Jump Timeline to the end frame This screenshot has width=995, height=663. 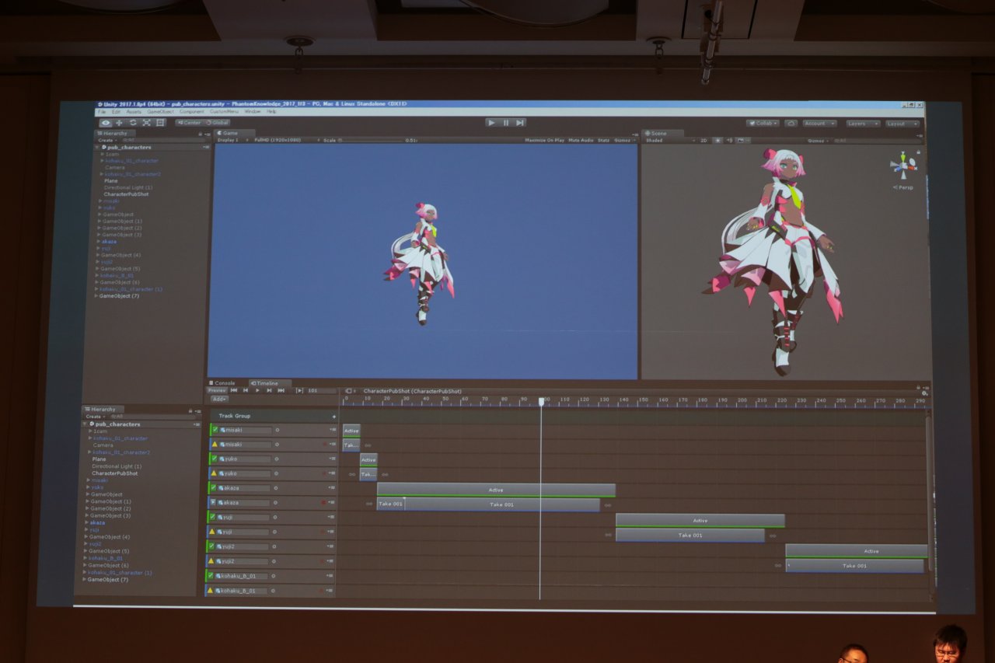pyautogui.click(x=281, y=390)
